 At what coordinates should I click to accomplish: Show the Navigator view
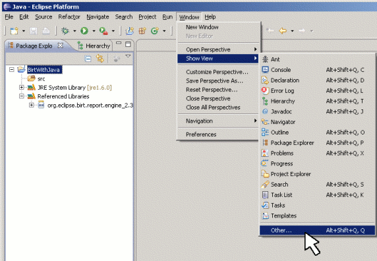tap(317, 122)
